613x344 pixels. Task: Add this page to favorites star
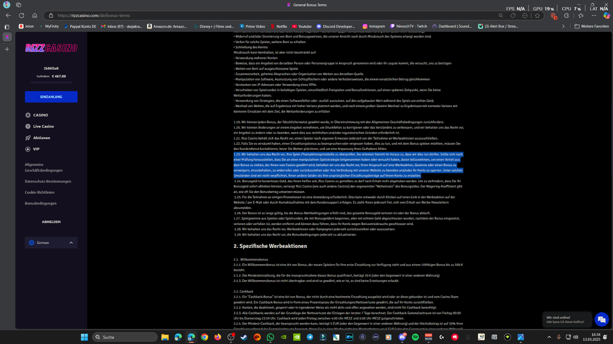coord(537,16)
